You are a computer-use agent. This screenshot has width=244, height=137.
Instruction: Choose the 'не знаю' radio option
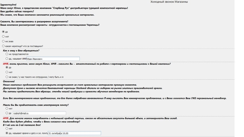[3, 41]
